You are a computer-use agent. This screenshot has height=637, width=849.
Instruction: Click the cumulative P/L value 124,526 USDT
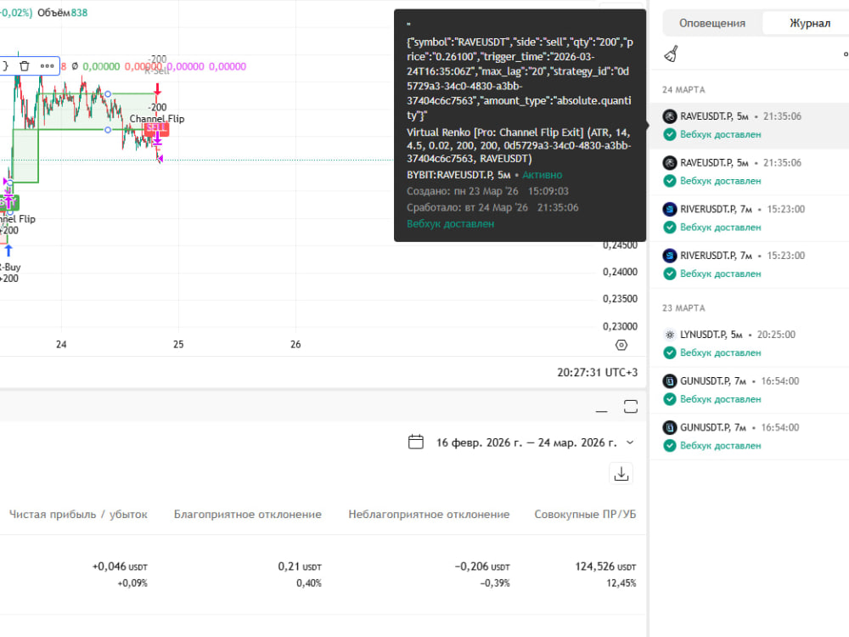[605, 567]
